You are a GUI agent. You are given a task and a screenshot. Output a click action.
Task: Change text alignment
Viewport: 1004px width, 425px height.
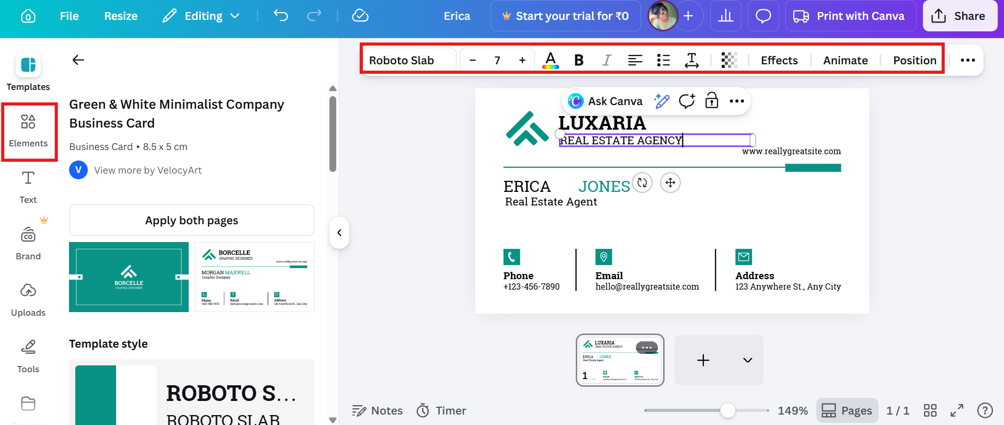(x=635, y=60)
